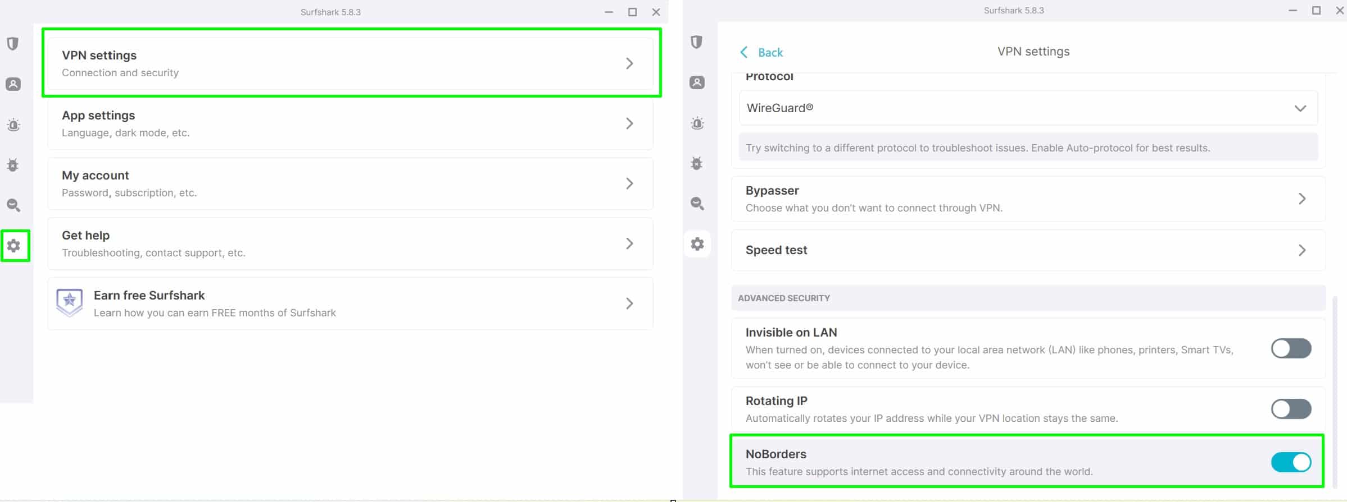
Task: Open App settings row chevron
Action: [629, 123]
